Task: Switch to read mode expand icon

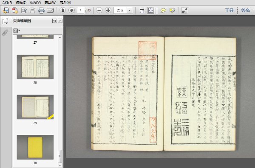Action: [x=185, y=10]
